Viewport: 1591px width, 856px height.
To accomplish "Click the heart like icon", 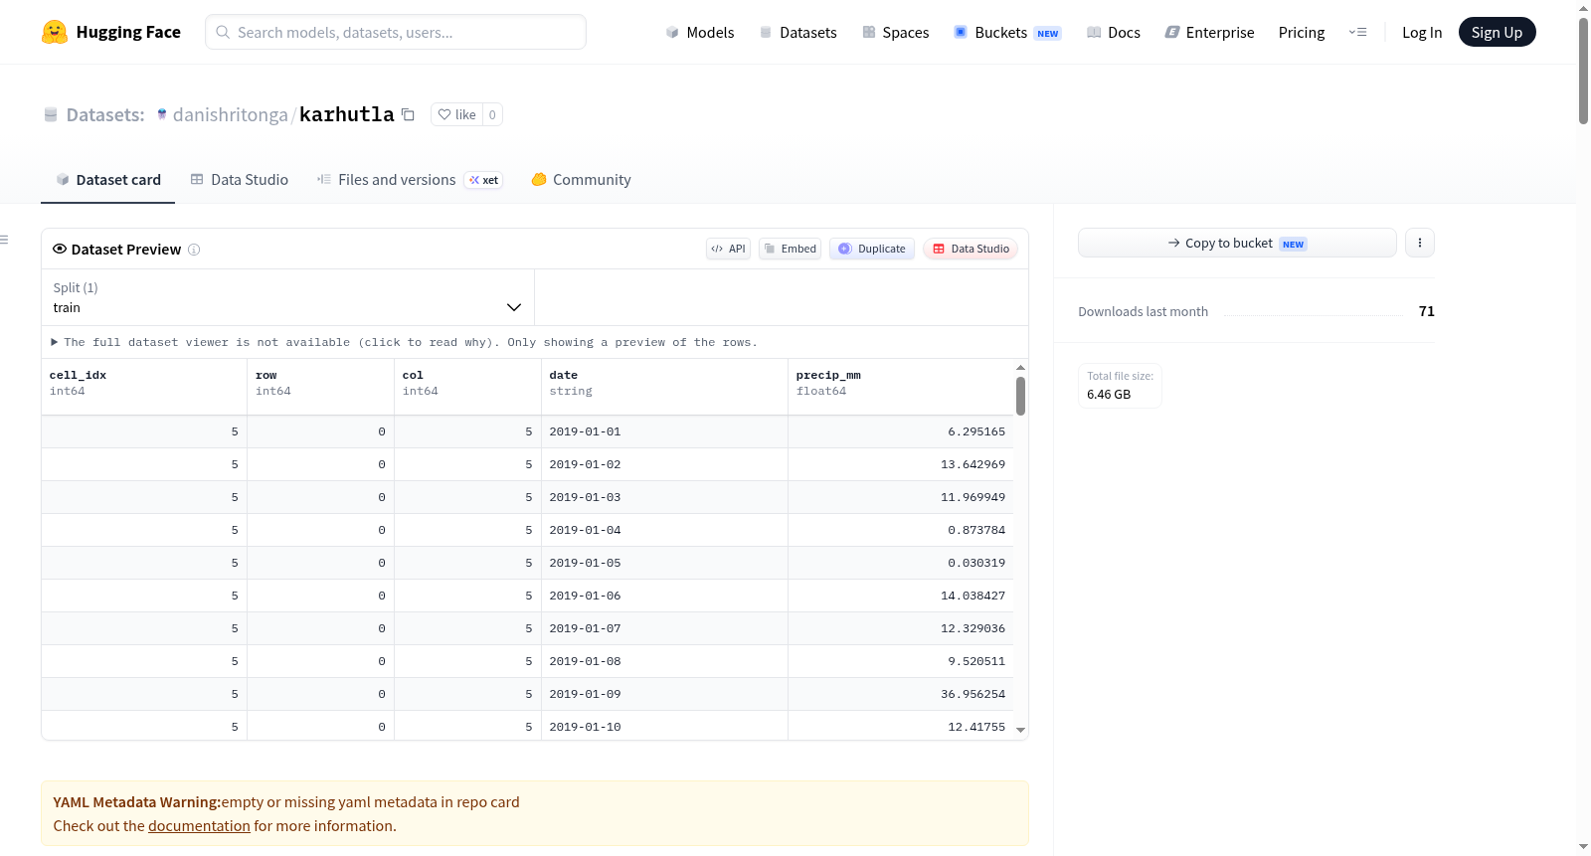I will coord(444,114).
